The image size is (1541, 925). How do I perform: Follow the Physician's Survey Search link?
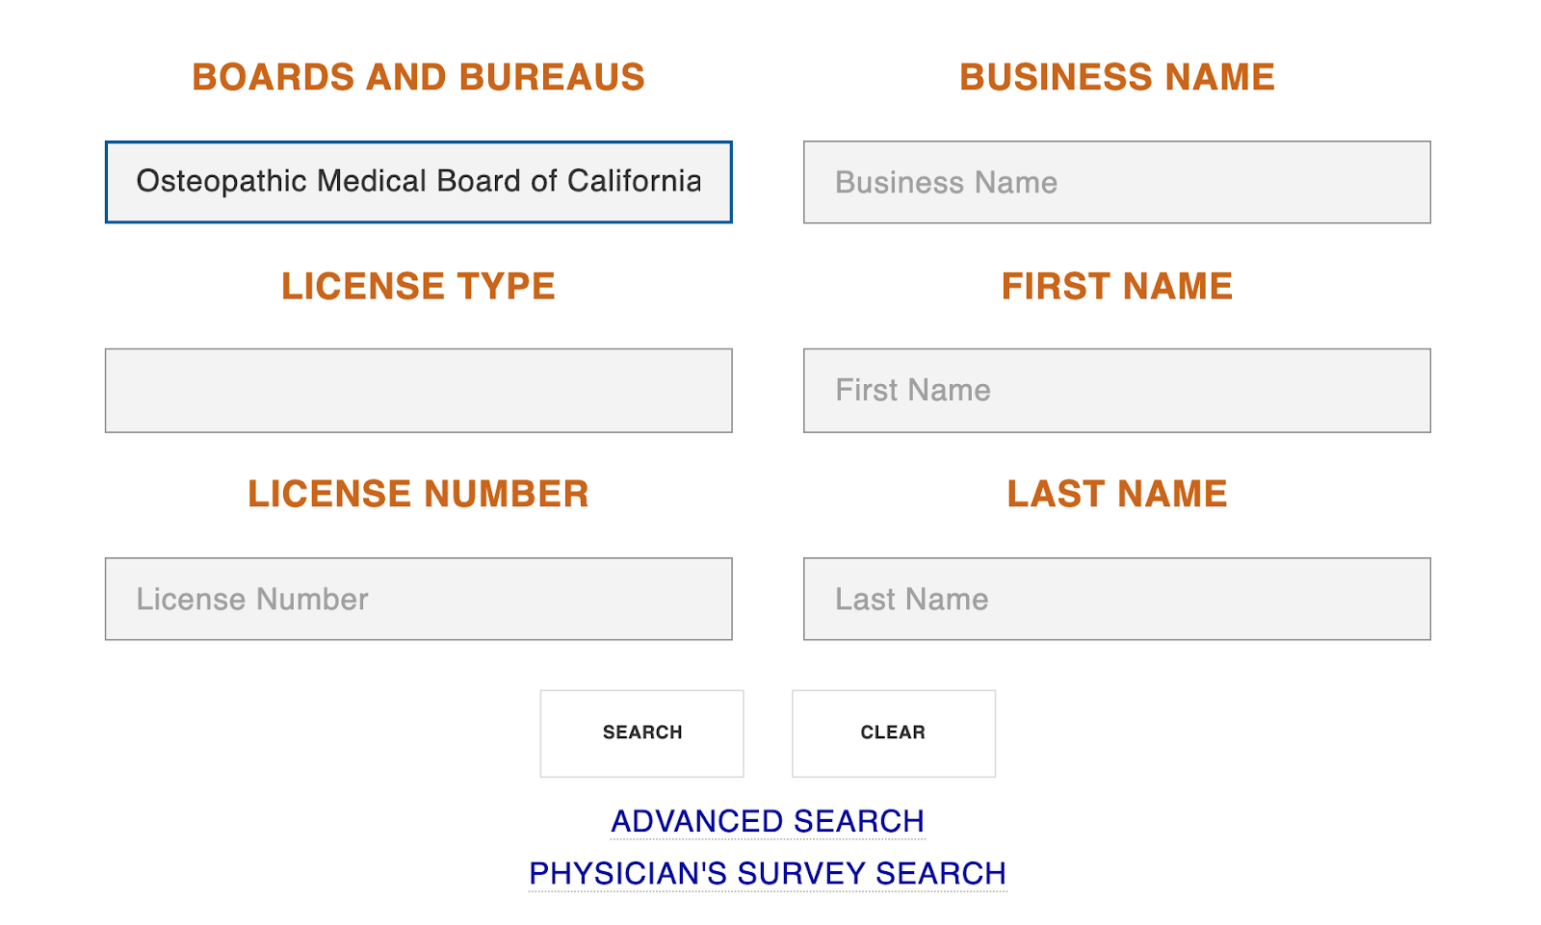(x=768, y=873)
